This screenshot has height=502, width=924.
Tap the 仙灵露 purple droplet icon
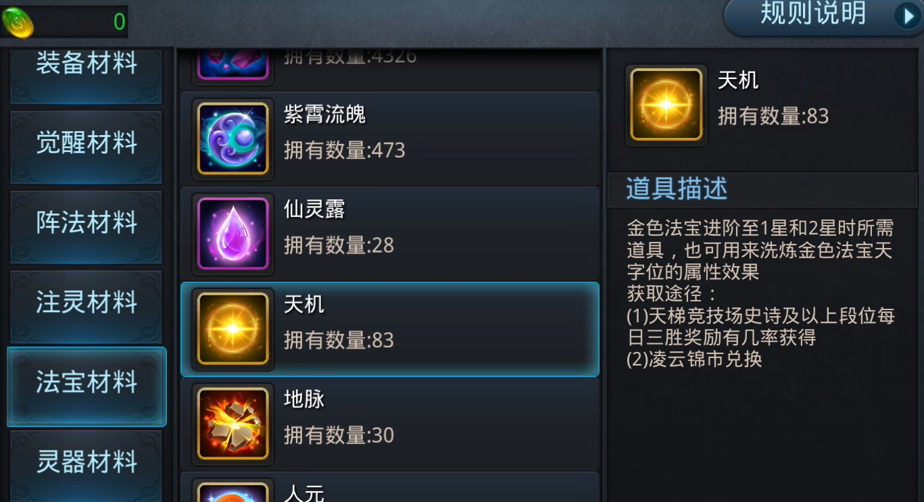point(233,234)
